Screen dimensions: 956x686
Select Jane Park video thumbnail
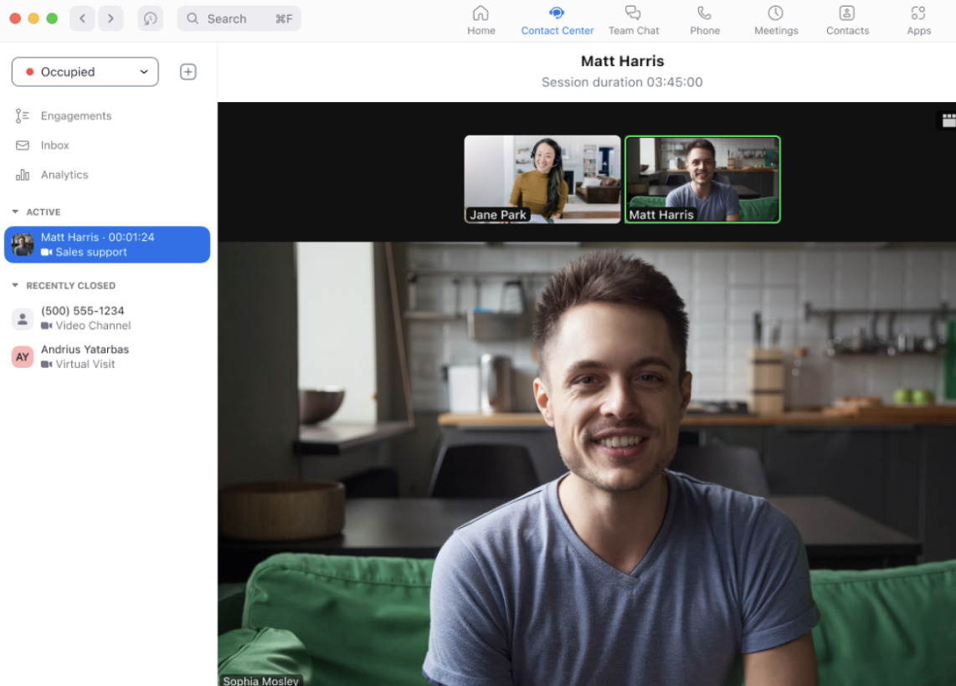point(542,179)
